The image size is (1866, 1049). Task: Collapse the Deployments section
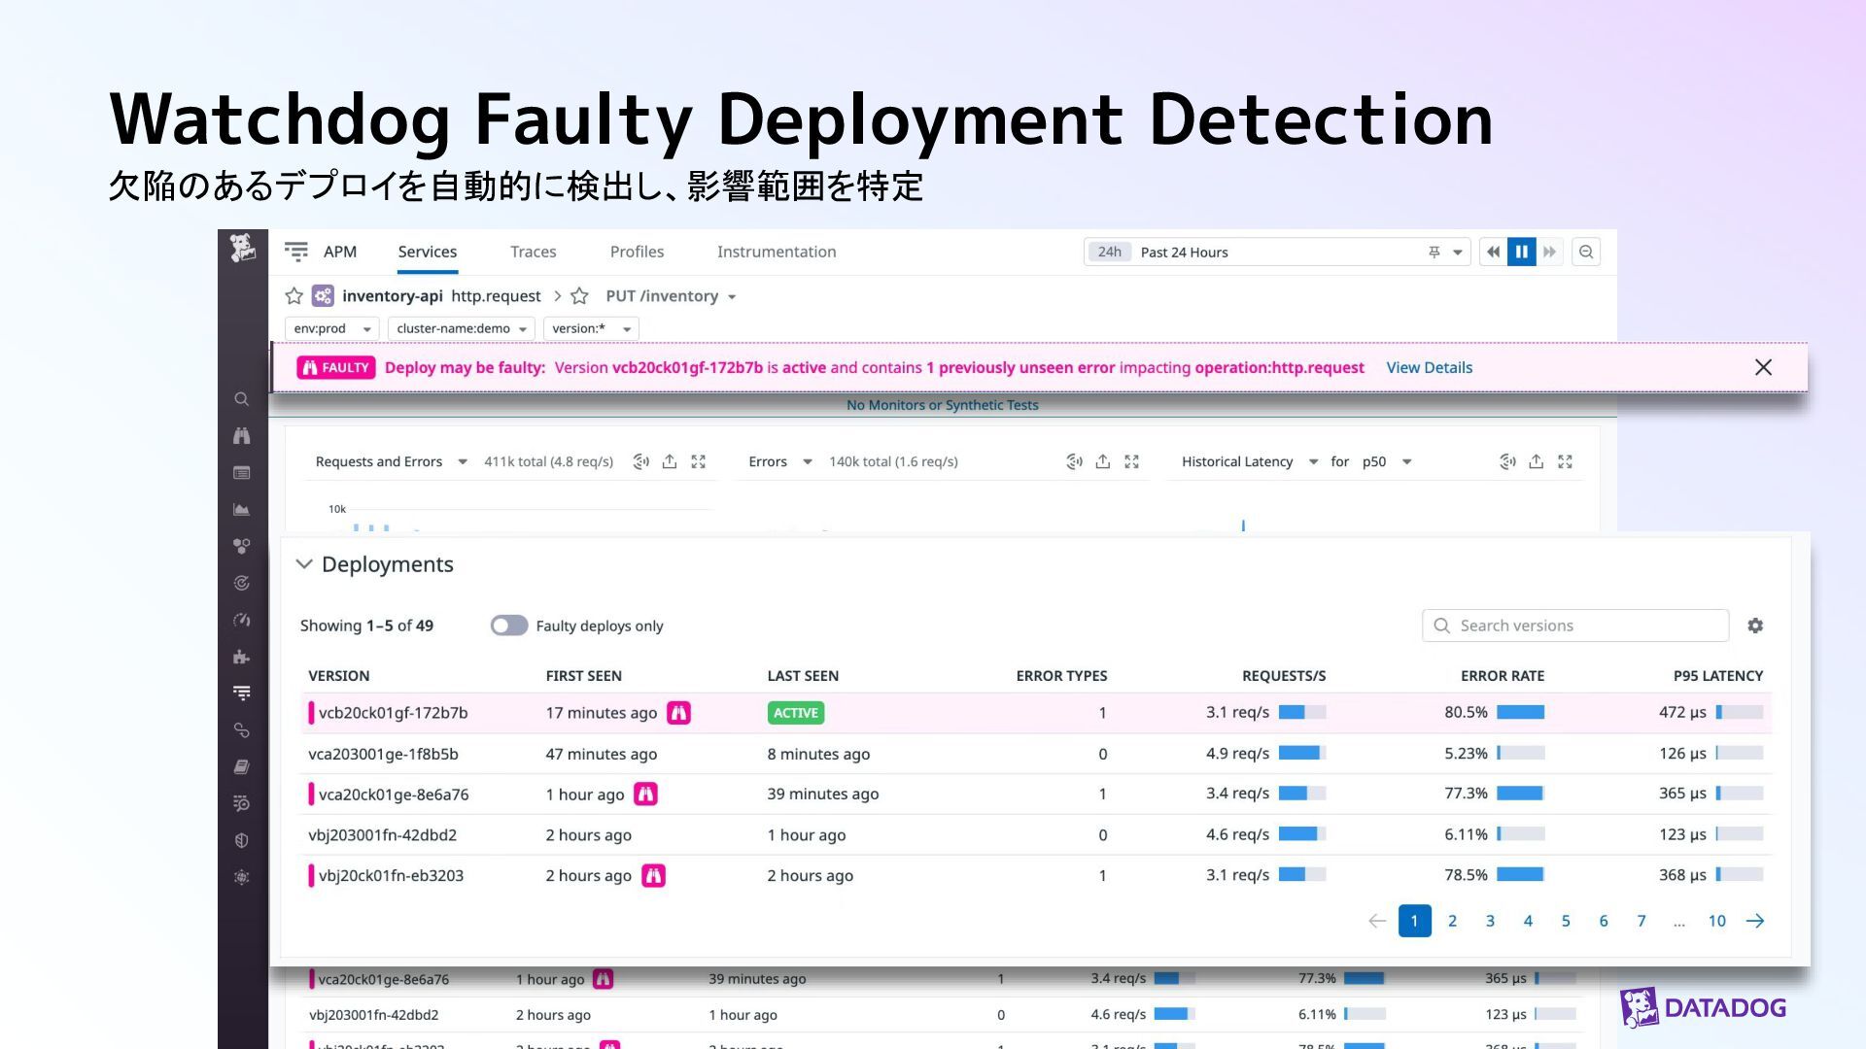click(x=304, y=564)
